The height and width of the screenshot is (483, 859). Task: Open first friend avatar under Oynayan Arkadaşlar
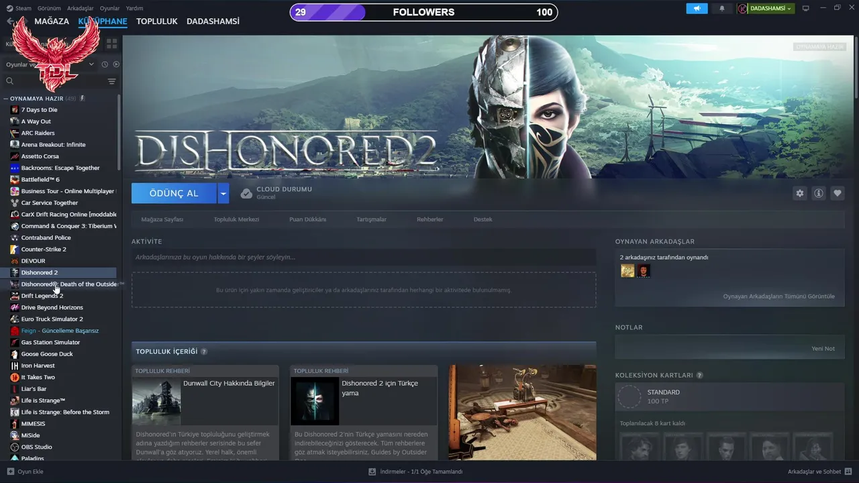click(627, 270)
